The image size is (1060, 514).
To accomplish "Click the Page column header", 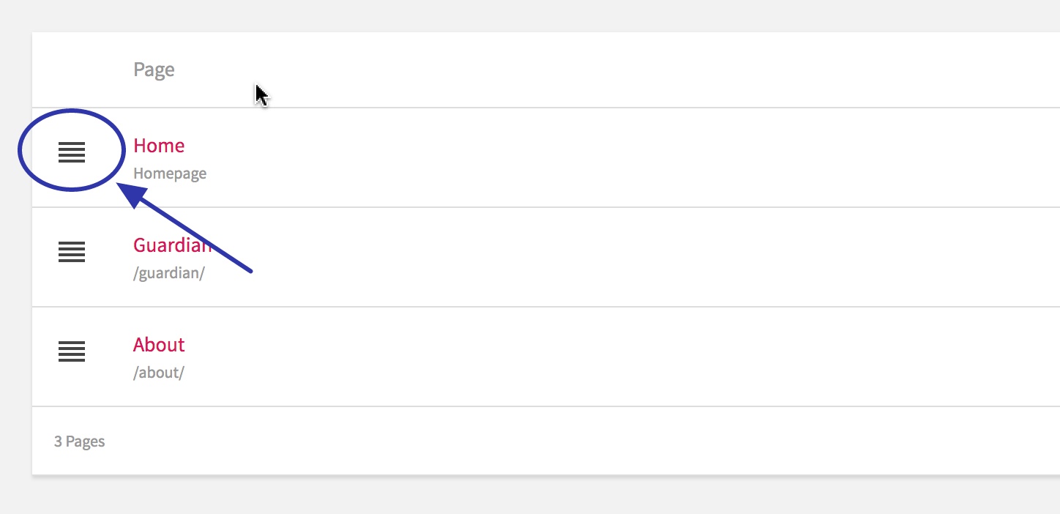I will point(154,70).
